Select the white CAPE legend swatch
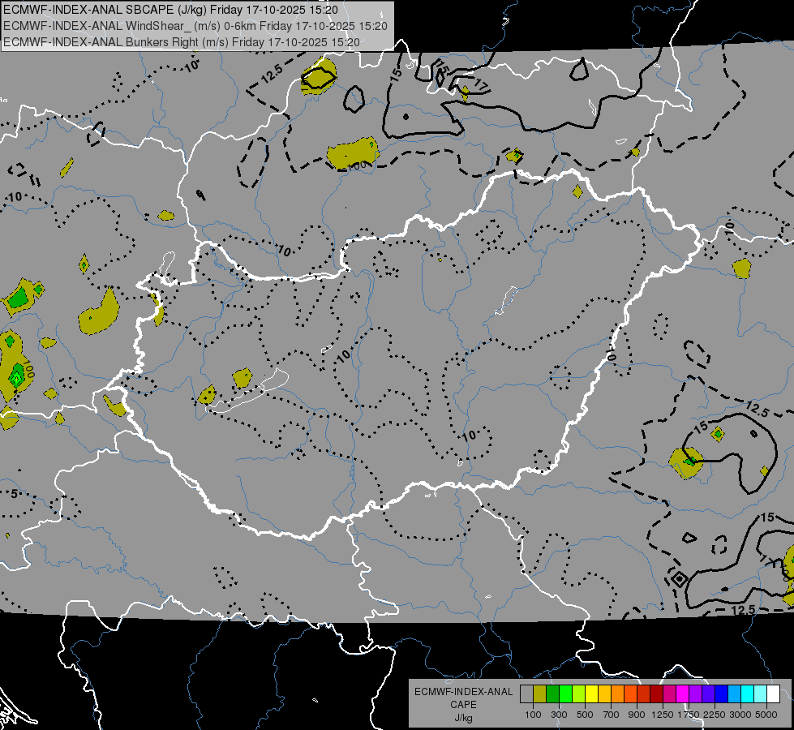Image resolution: width=794 pixels, height=730 pixels. 775,693
